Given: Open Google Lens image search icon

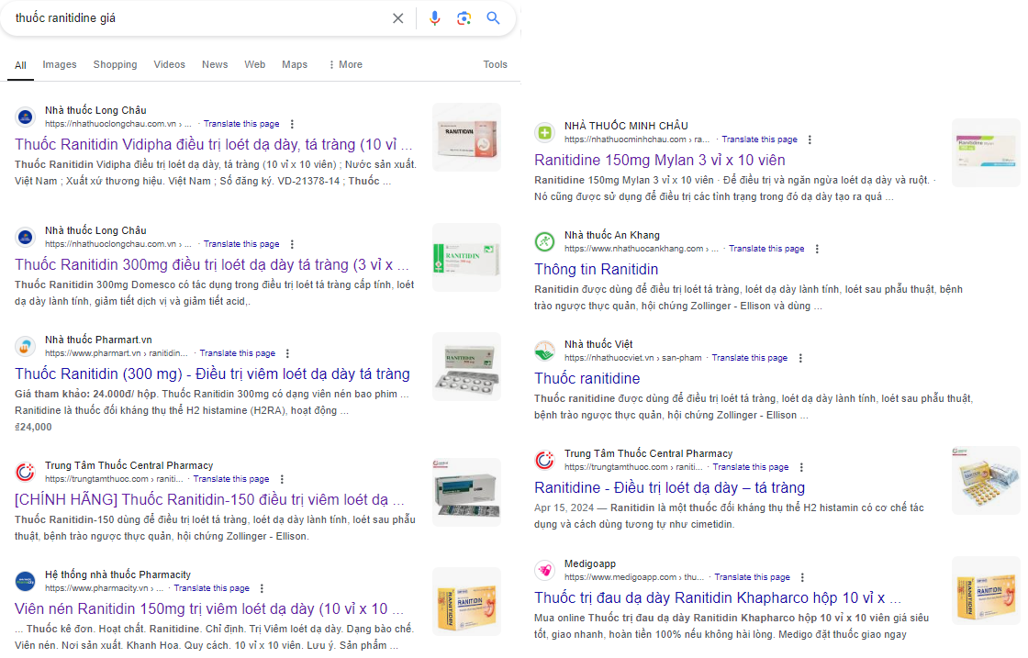Looking at the screenshot, I should pos(464,18).
